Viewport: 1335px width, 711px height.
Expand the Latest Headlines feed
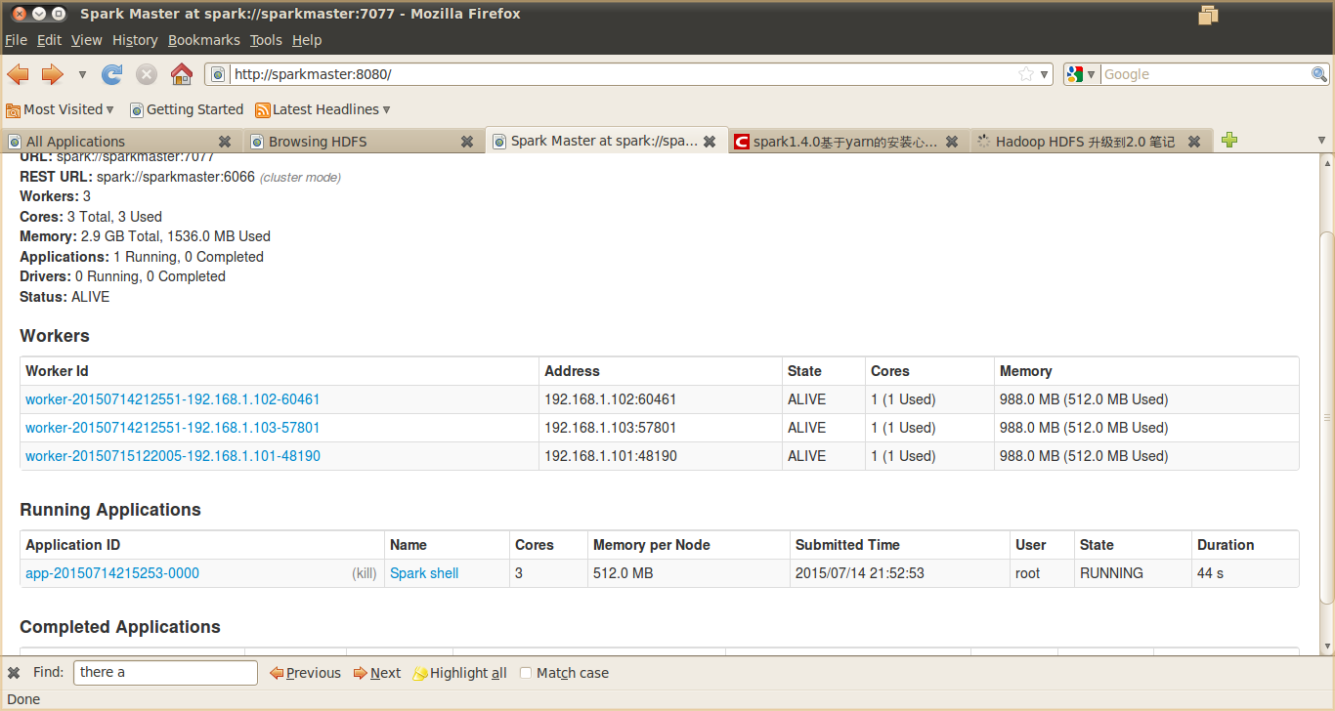tap(323, 109)
